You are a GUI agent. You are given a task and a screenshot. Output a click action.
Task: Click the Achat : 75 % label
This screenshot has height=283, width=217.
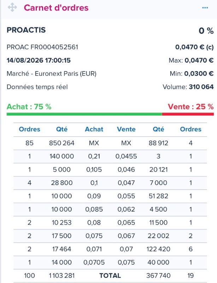tap(29, 107)
